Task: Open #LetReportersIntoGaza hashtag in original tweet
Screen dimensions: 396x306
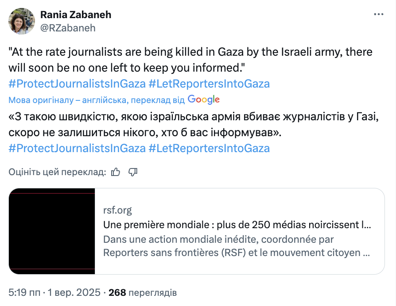Action: [x=209, y=83]
